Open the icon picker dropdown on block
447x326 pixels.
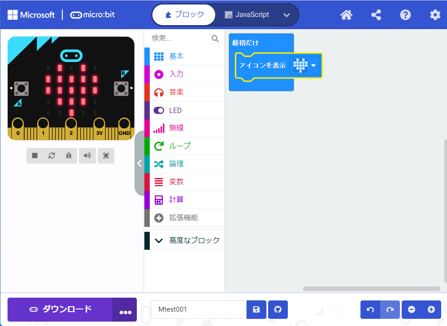[x=313, y=65]
